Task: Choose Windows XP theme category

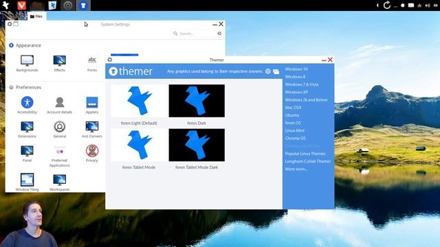Action: click(x=296, y=92)
